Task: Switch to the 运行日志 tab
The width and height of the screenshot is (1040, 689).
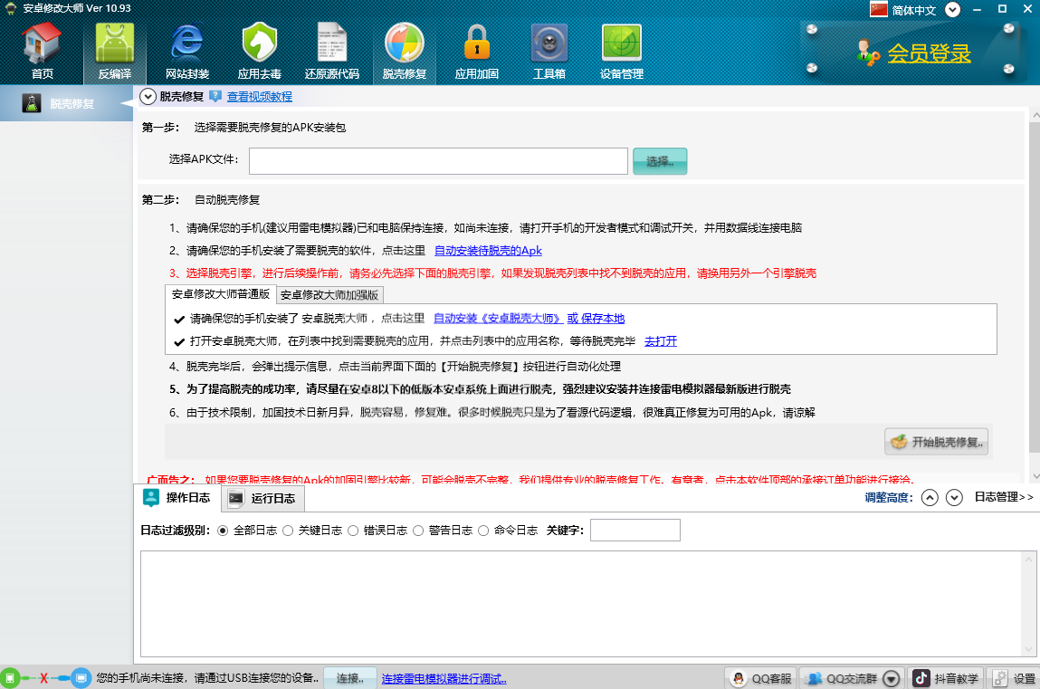Action: [263, 498]
